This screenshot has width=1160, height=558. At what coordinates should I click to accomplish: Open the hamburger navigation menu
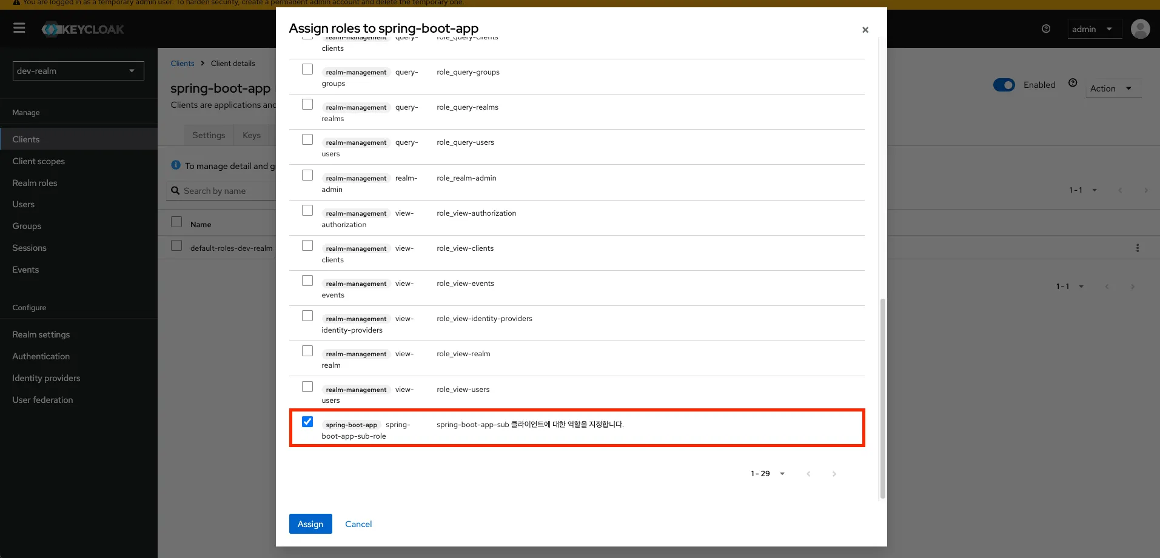pyautogui.click(x=19, y=28)
